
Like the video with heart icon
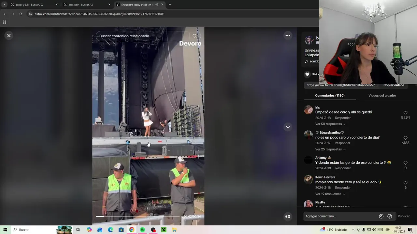point(307,74)
